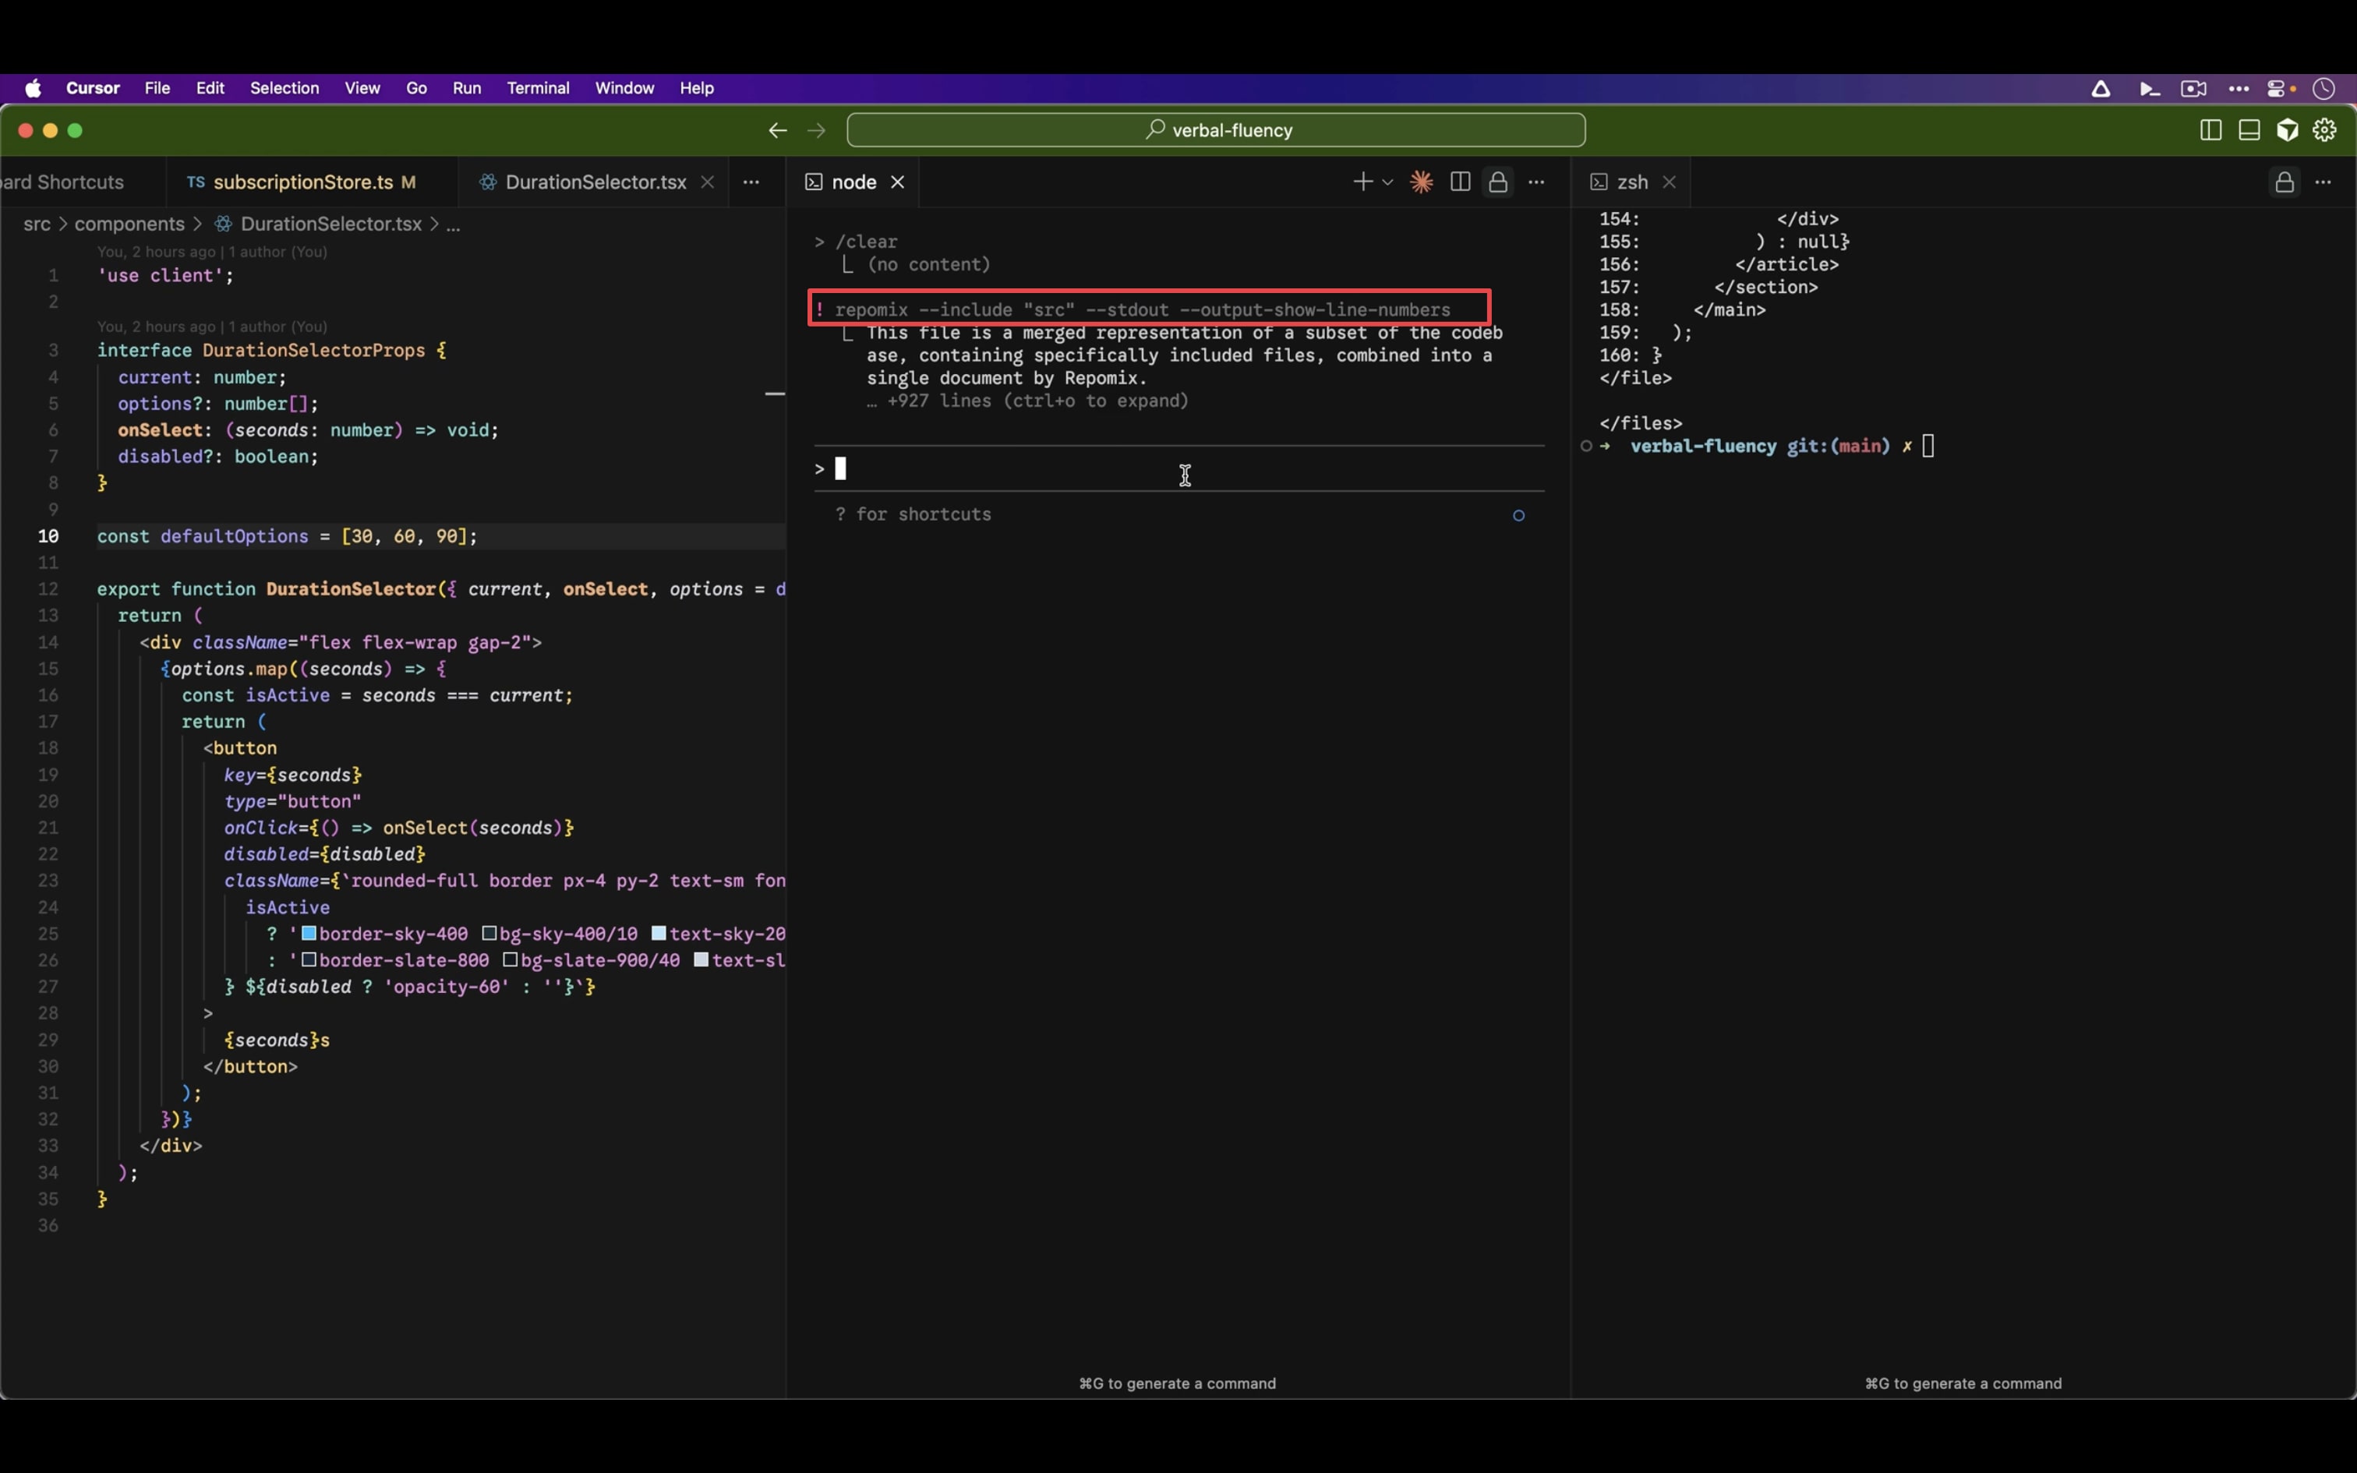Click the src breadcrumb
The image size is (2357, 1473).
37,224
